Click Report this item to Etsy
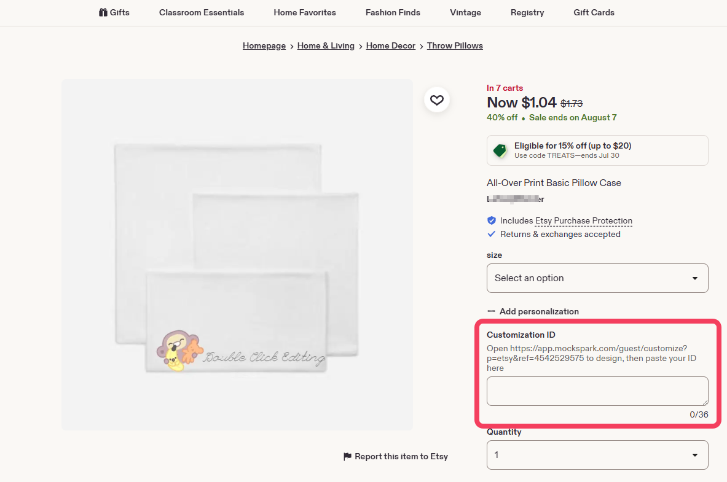 click(396, 456)
